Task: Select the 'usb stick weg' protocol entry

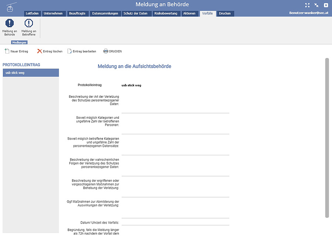Action: [x=31, y=73]
